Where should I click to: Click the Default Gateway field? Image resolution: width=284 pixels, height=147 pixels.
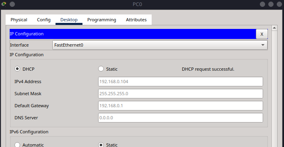point(180,106)
